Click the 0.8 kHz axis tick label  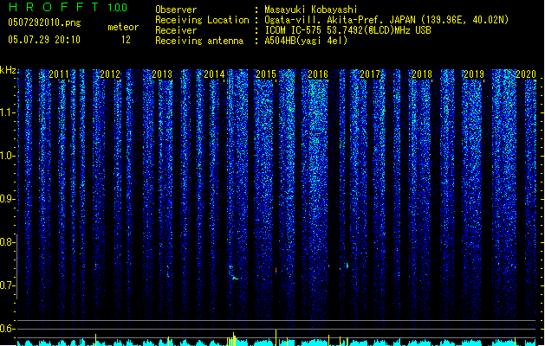pos(7,242)
